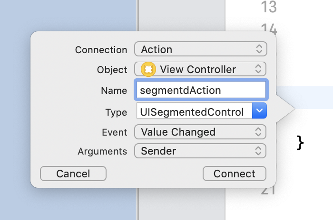Screen dimensions: 333x220
Task: Click the Object label text
Action: pos(112,70)
